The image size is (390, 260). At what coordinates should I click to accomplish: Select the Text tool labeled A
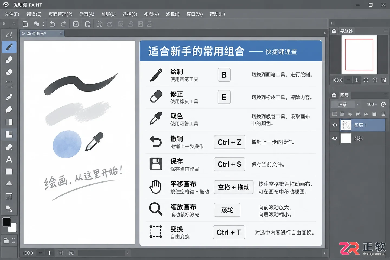[x=9, y=159]
